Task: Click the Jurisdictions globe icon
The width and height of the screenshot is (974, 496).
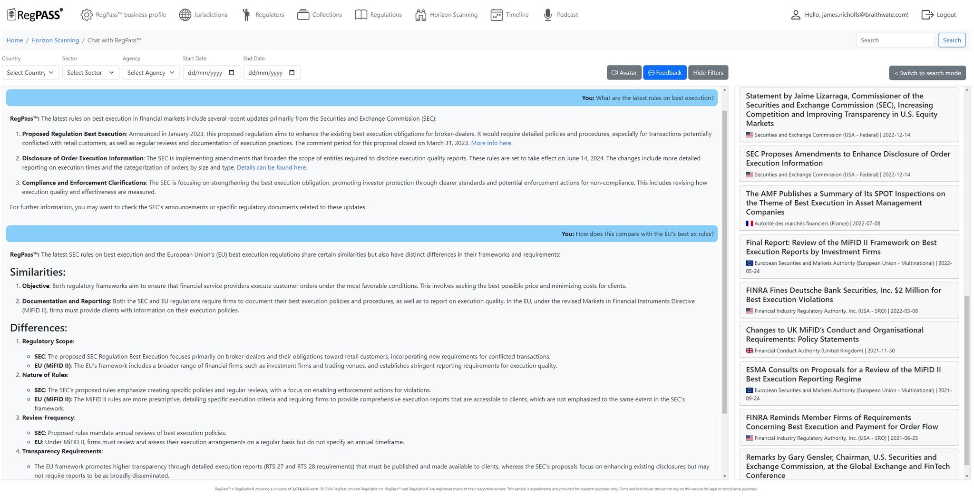Action: (185, 15)
